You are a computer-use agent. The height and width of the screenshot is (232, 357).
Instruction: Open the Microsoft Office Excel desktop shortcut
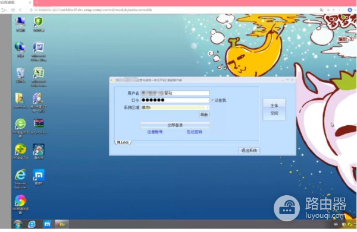pos(39,77)
